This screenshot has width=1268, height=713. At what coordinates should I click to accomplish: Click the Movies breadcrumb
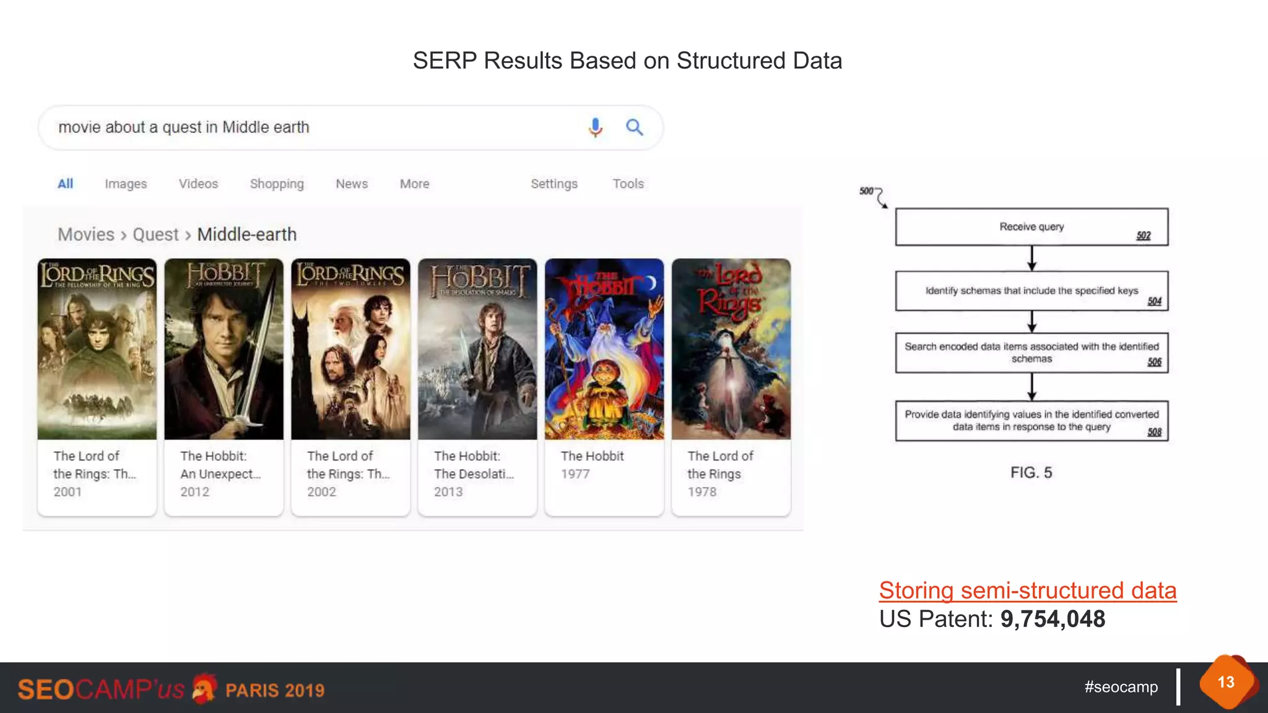[x=86, y=235]
